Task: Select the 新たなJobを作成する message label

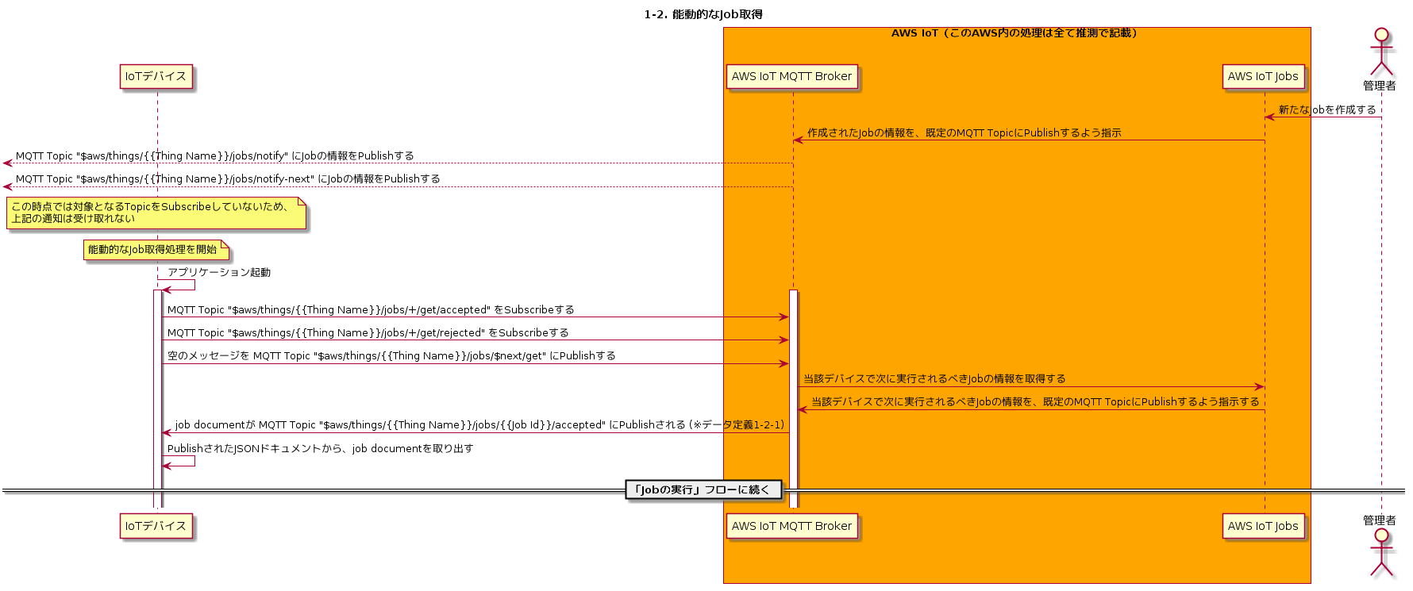Action: (x=1326, y=110)
